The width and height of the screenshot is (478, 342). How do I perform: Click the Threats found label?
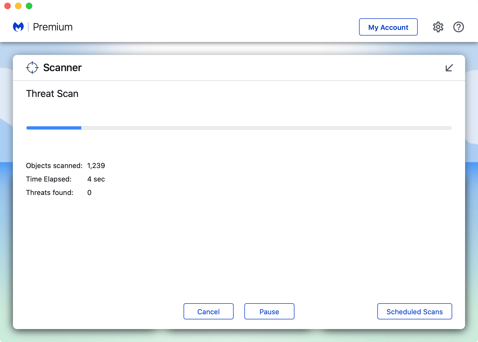tap(50, 193)
